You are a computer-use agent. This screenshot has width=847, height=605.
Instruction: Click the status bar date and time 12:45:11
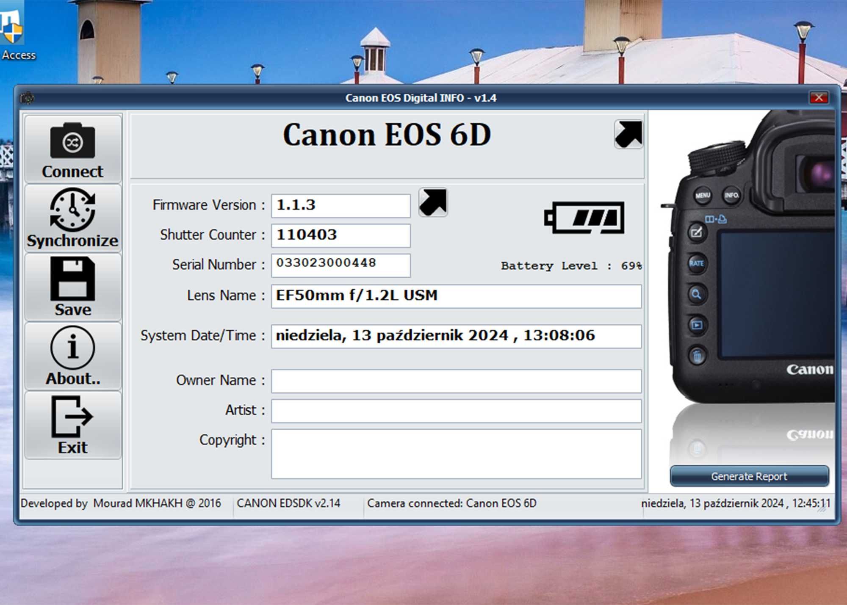click(x=736, y=503)
